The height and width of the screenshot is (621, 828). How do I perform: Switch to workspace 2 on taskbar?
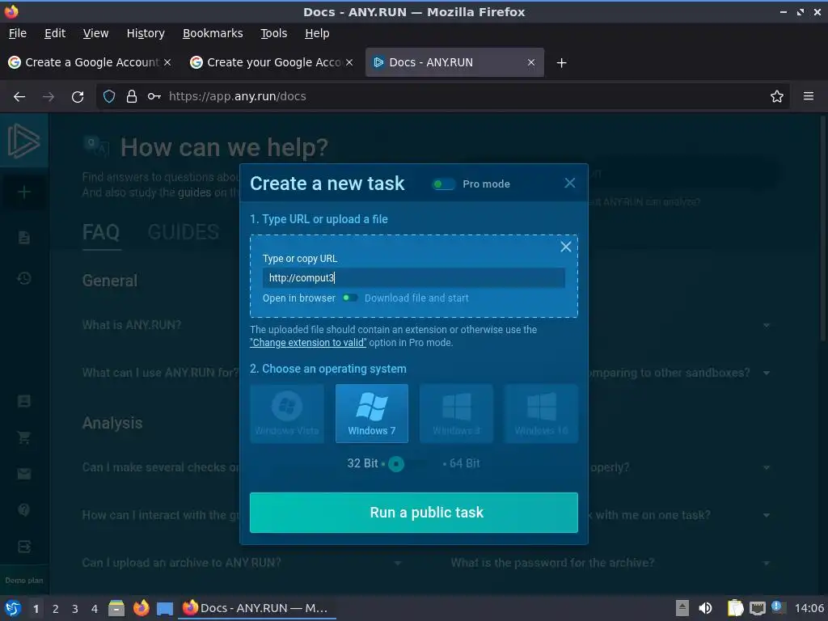click(56, 609)
